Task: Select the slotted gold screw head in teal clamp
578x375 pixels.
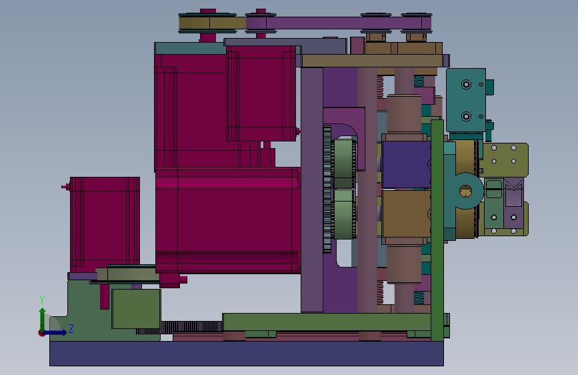Action: (x=465, y=192)
